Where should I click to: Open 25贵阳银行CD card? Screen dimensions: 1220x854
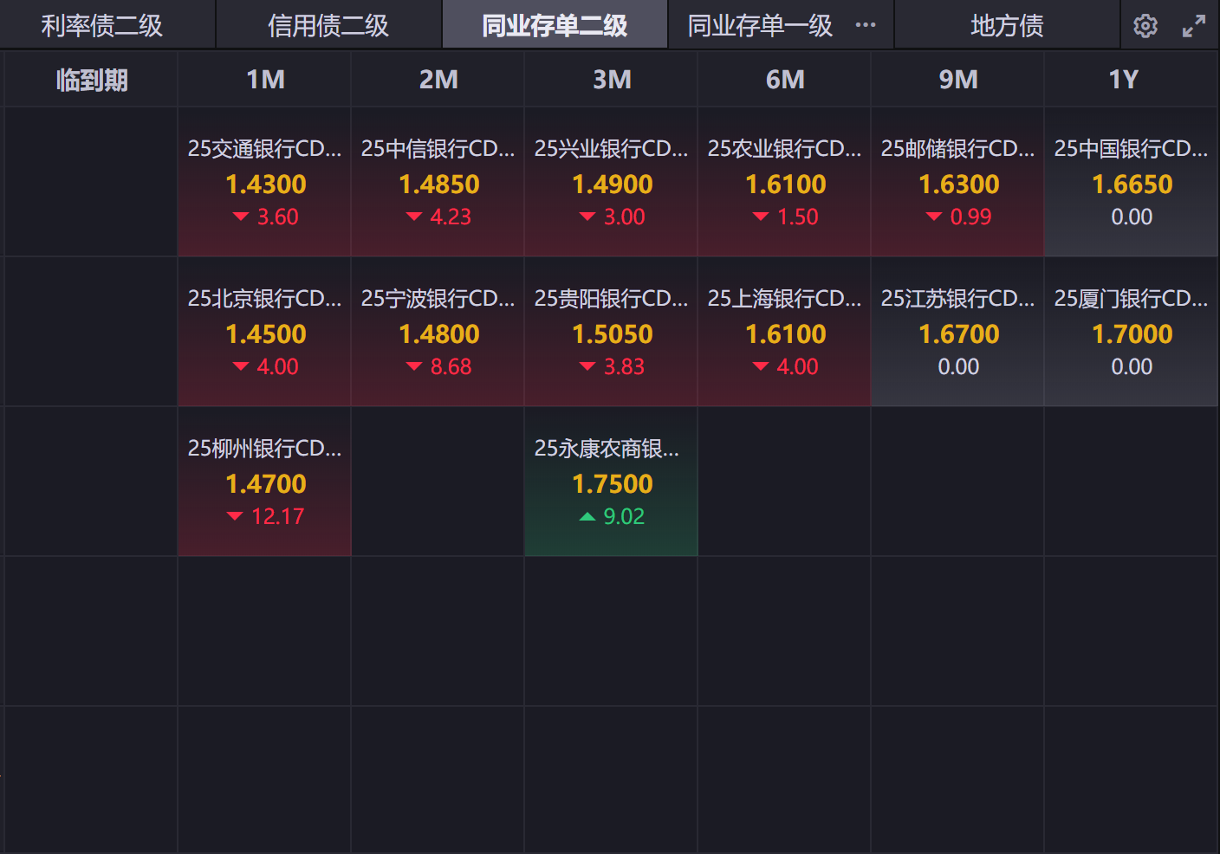click(611, 332)
